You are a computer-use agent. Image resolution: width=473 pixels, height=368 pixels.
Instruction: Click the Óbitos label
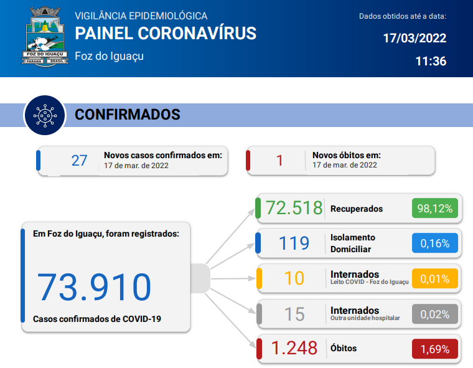[344, 348]
